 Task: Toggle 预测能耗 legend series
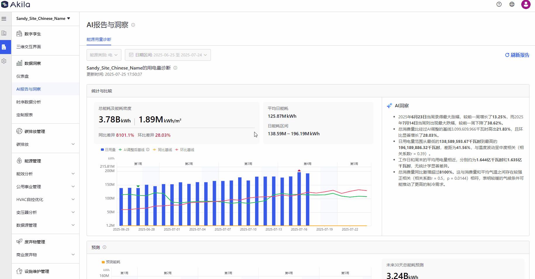coord(111,262)
